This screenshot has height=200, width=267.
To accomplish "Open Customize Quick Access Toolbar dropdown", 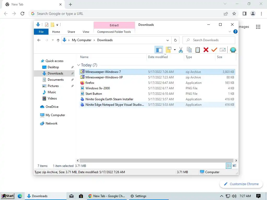I will click(57, 25).
